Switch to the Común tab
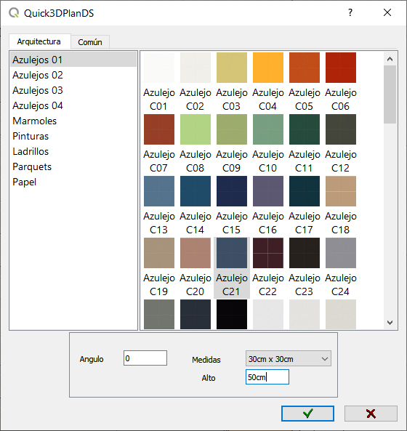The width and height of the screenshot is (407, 431). (x=90, y=42)
